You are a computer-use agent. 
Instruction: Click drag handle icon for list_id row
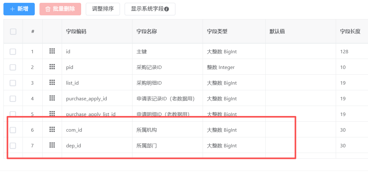52,82
